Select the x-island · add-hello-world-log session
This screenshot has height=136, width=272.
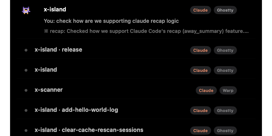pyautogui.click(x=76, y=110)
